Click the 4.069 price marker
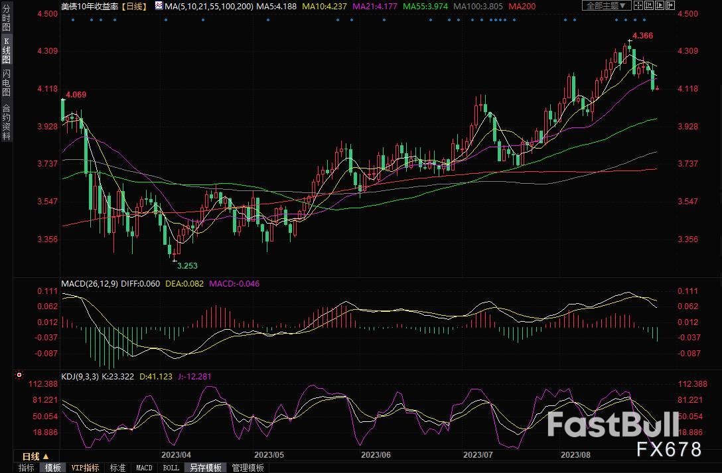 (x=76, y=94)
